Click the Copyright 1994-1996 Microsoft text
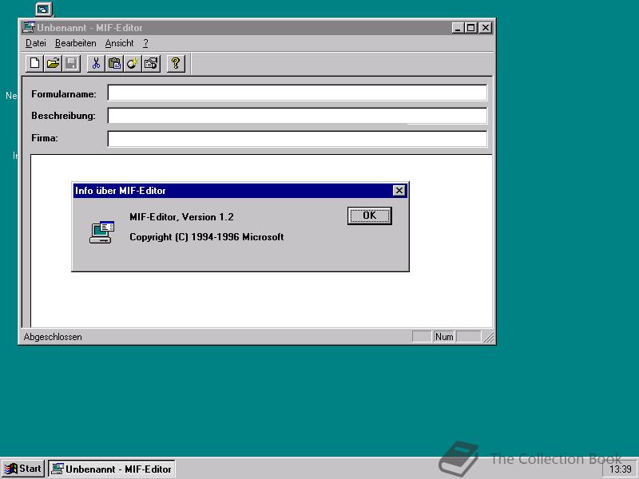 click(207, 237)
